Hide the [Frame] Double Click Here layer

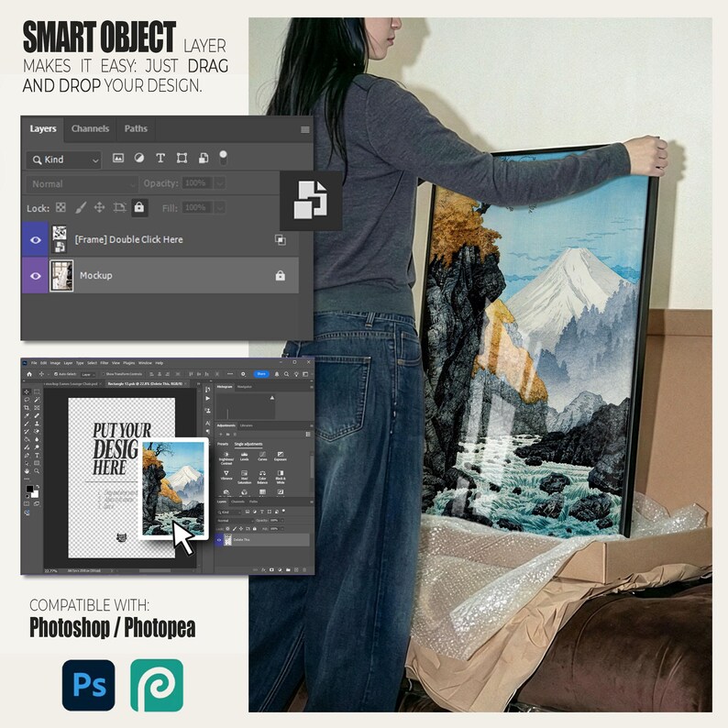tap(35, 240)
